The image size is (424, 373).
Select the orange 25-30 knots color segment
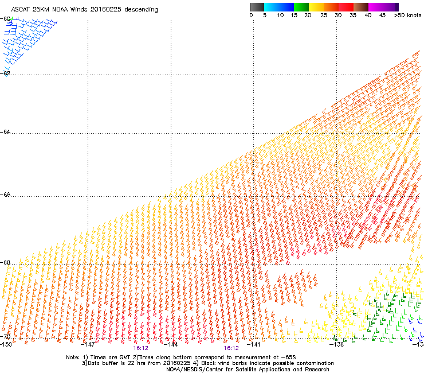[331, 7]
